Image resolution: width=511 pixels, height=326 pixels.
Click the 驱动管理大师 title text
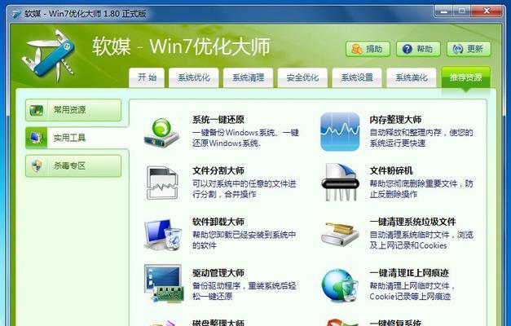(218, 272)
